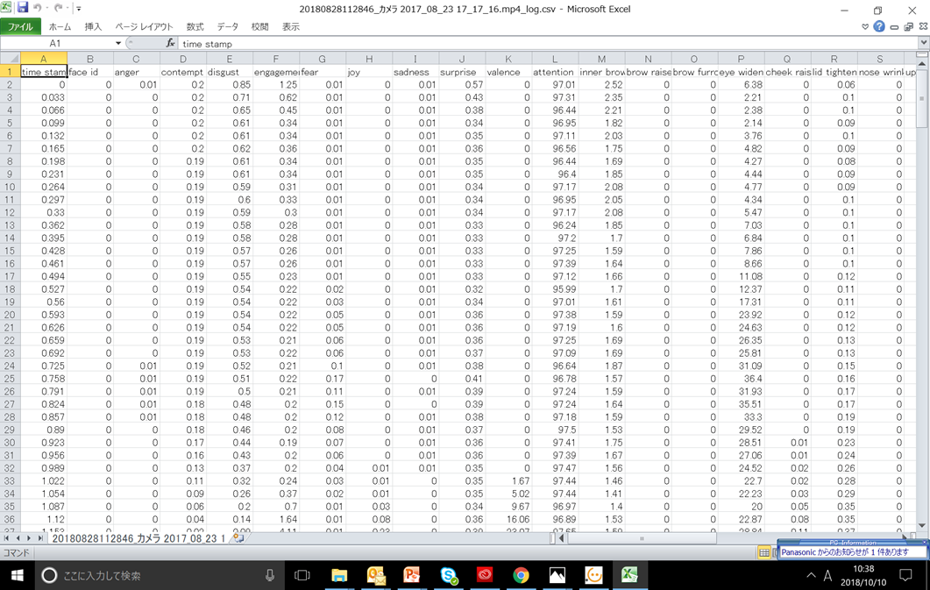Click the Insert Function fx icon
The height and width of the screenshot is (590, 930).
tap(170, 43)
